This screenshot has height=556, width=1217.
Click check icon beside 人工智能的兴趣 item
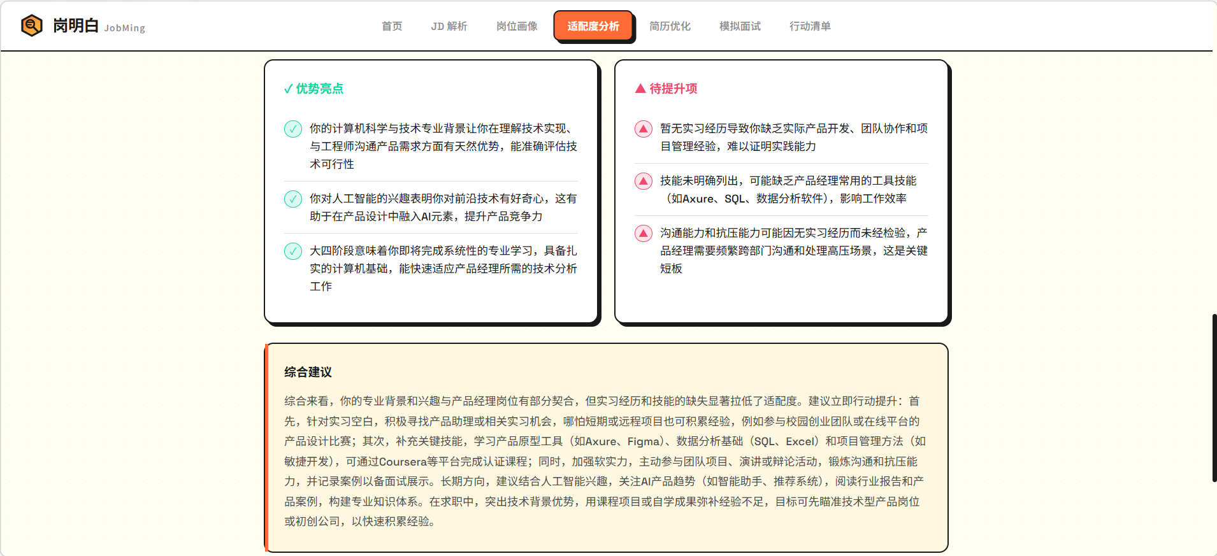coord(293,199)
